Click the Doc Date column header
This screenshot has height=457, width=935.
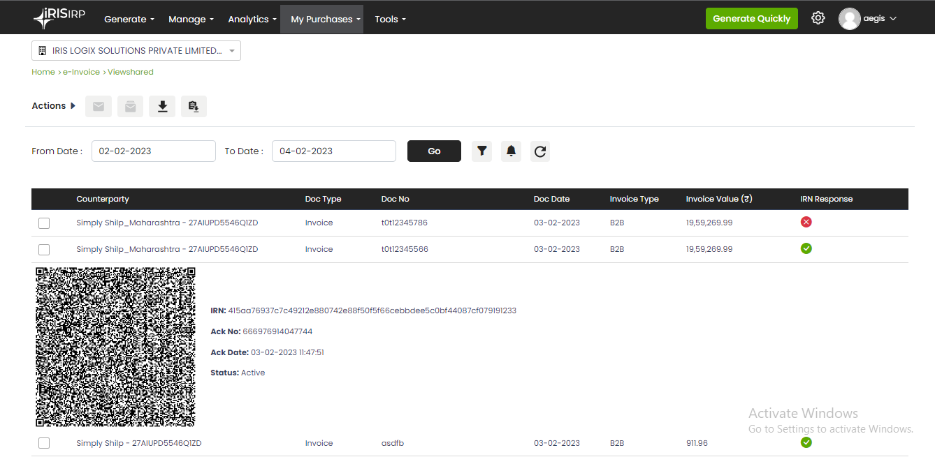551,199
